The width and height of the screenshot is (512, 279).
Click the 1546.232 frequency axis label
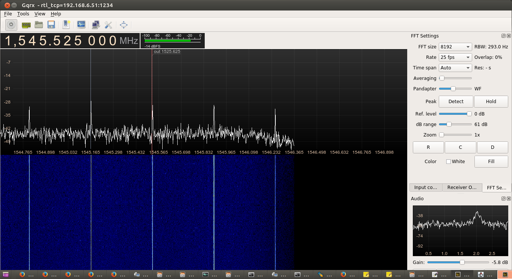pyautogui.click(x=271, y=152)
